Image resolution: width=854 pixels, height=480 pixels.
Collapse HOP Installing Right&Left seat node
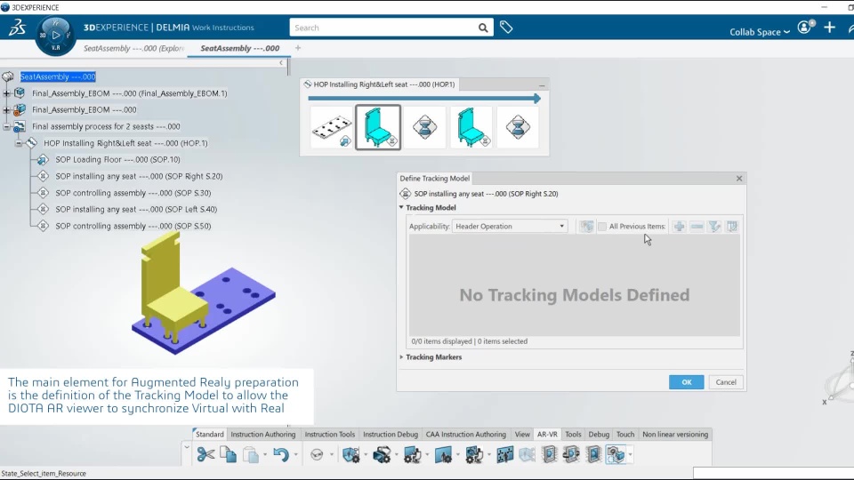19,143
